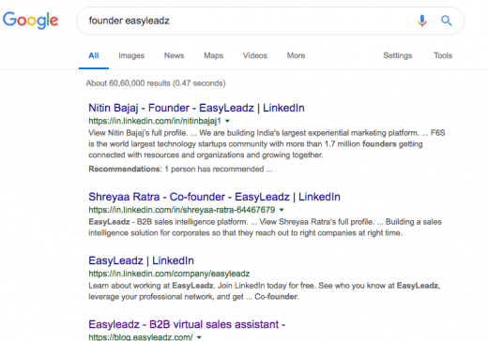The width and height of the screenshot is (488, 341).
Task: Open search Settings
Action: click(398, 55)
